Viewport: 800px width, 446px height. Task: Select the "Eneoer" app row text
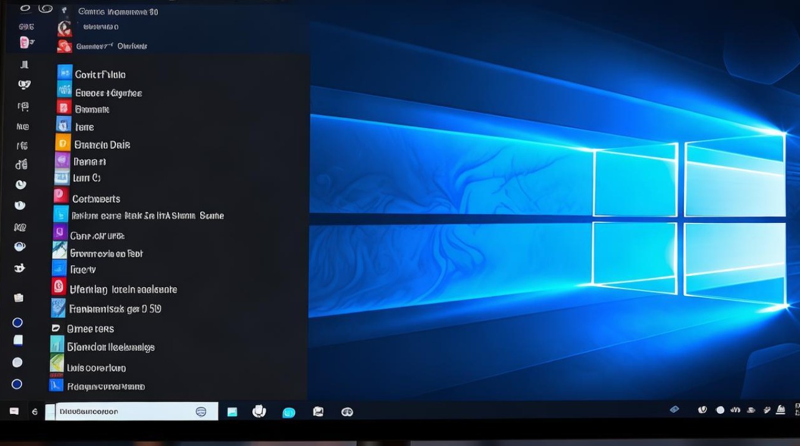click(x=108, y=93)
